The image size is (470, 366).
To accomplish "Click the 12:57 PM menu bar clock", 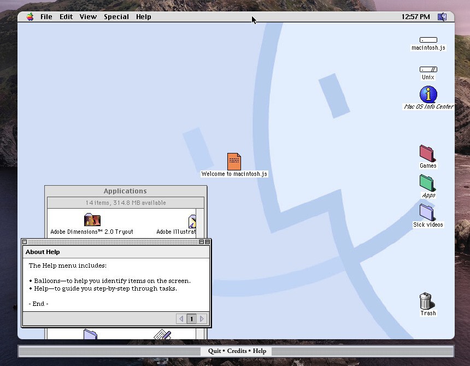I will [415, 17].
